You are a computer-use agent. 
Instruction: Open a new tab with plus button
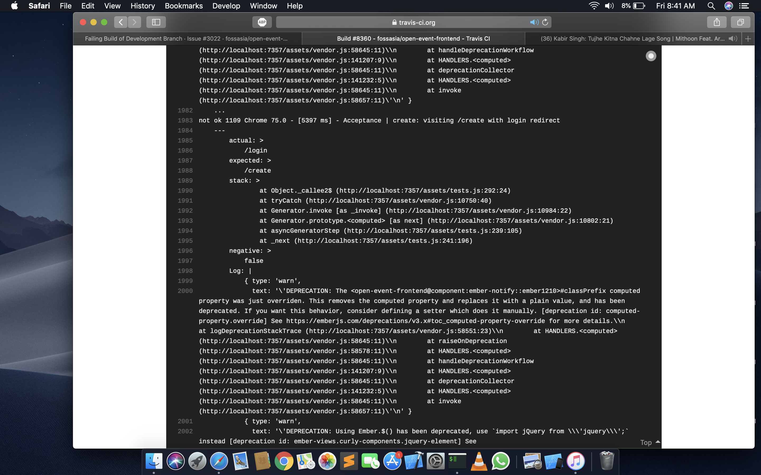tap(748, 39)
